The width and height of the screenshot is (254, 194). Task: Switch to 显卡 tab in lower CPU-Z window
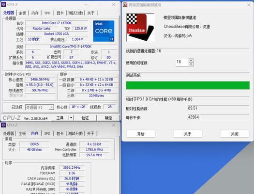click(x=60, y=133)
